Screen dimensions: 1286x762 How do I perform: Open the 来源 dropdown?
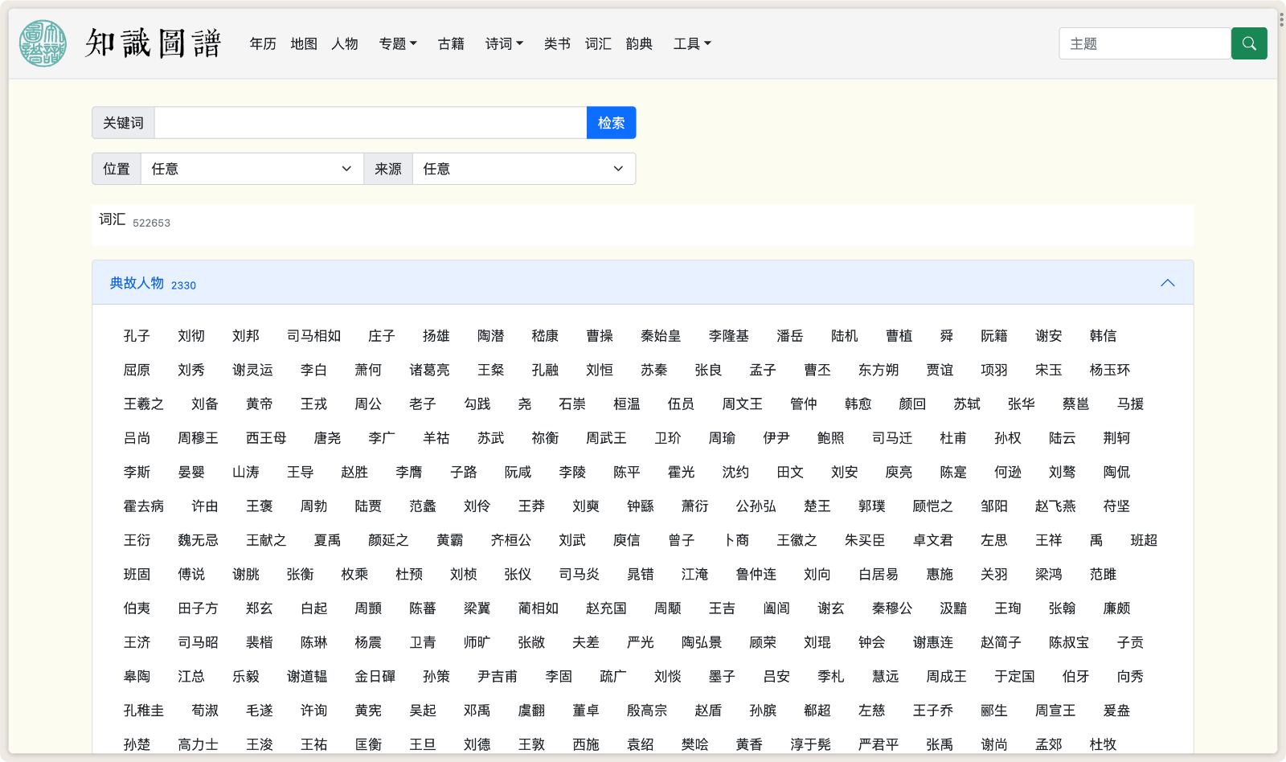(523, 169)
